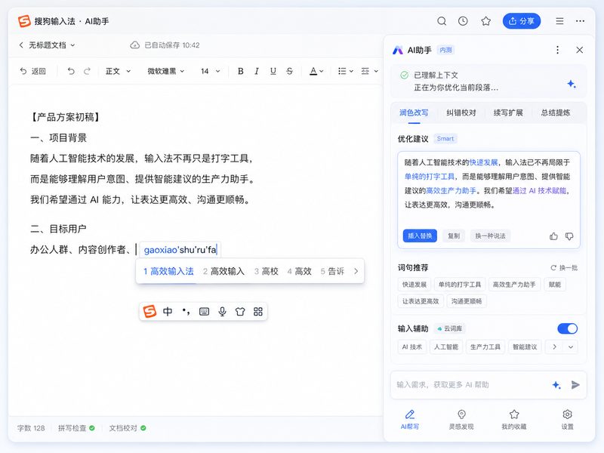Open the hamburger menu icon in title bar

(x=559, y=21)
